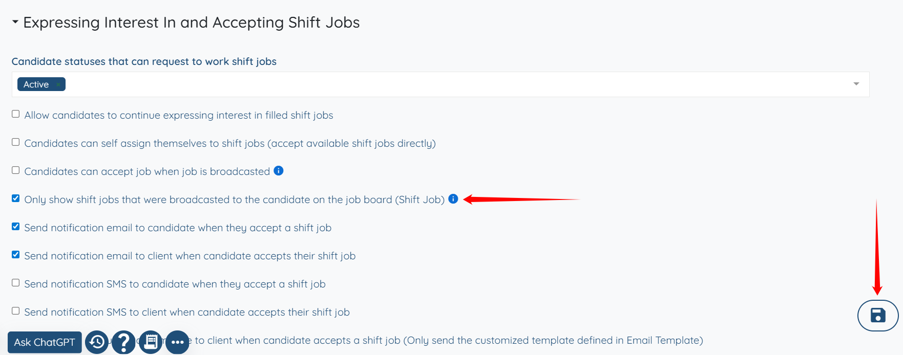
Task: Click the three-dots more options icon
Action: [177, 342]
